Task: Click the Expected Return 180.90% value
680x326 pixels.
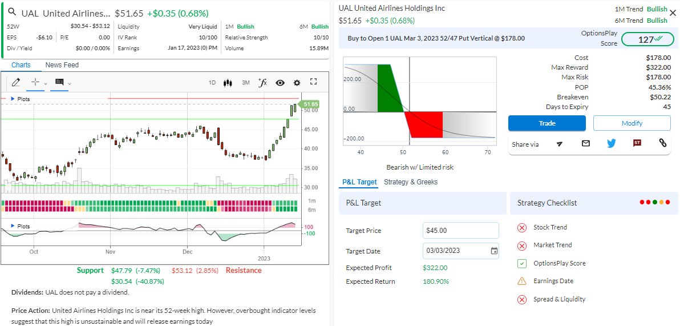Action: [x=436, y=281]
